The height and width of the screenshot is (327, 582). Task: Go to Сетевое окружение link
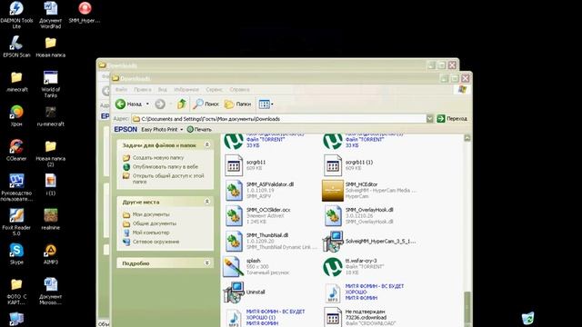pos(156,242)
